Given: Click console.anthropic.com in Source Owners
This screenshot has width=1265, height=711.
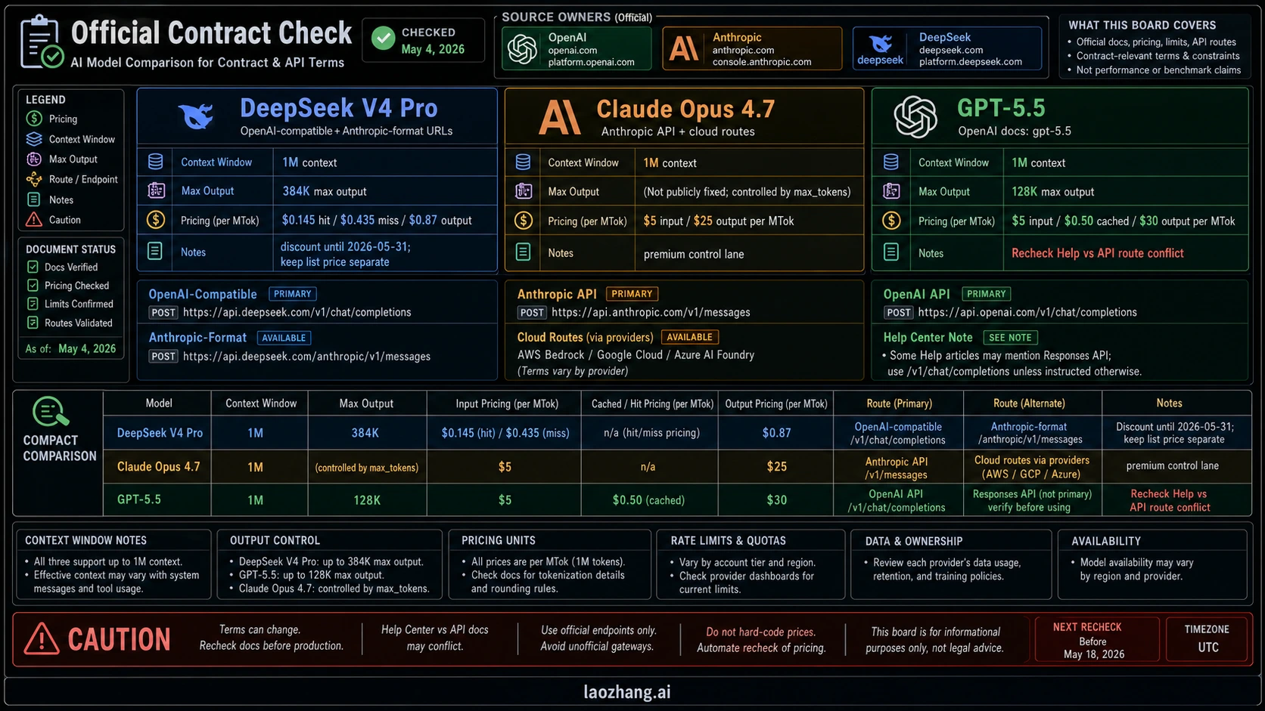Looking at the screenshot, I should pos(762,62).
